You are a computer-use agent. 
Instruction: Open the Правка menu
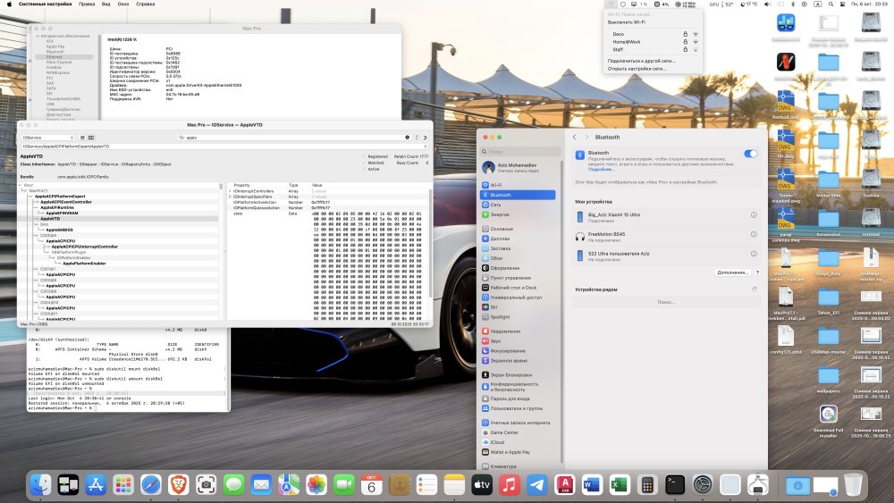(87, 4)
